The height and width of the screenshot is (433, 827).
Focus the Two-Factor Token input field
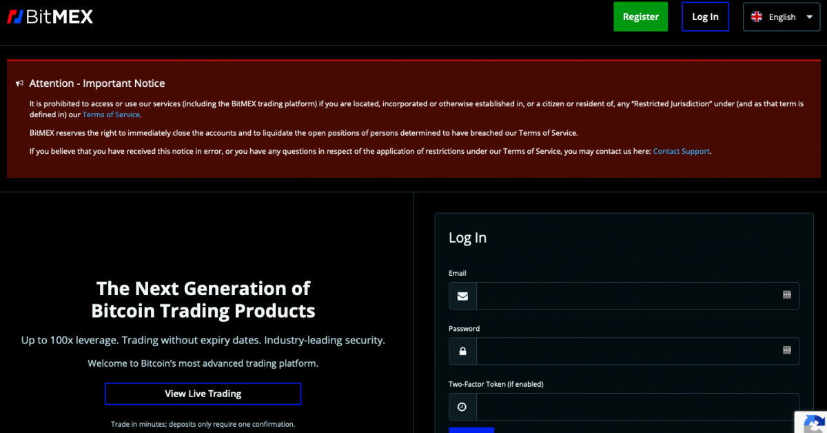(637, 407)
